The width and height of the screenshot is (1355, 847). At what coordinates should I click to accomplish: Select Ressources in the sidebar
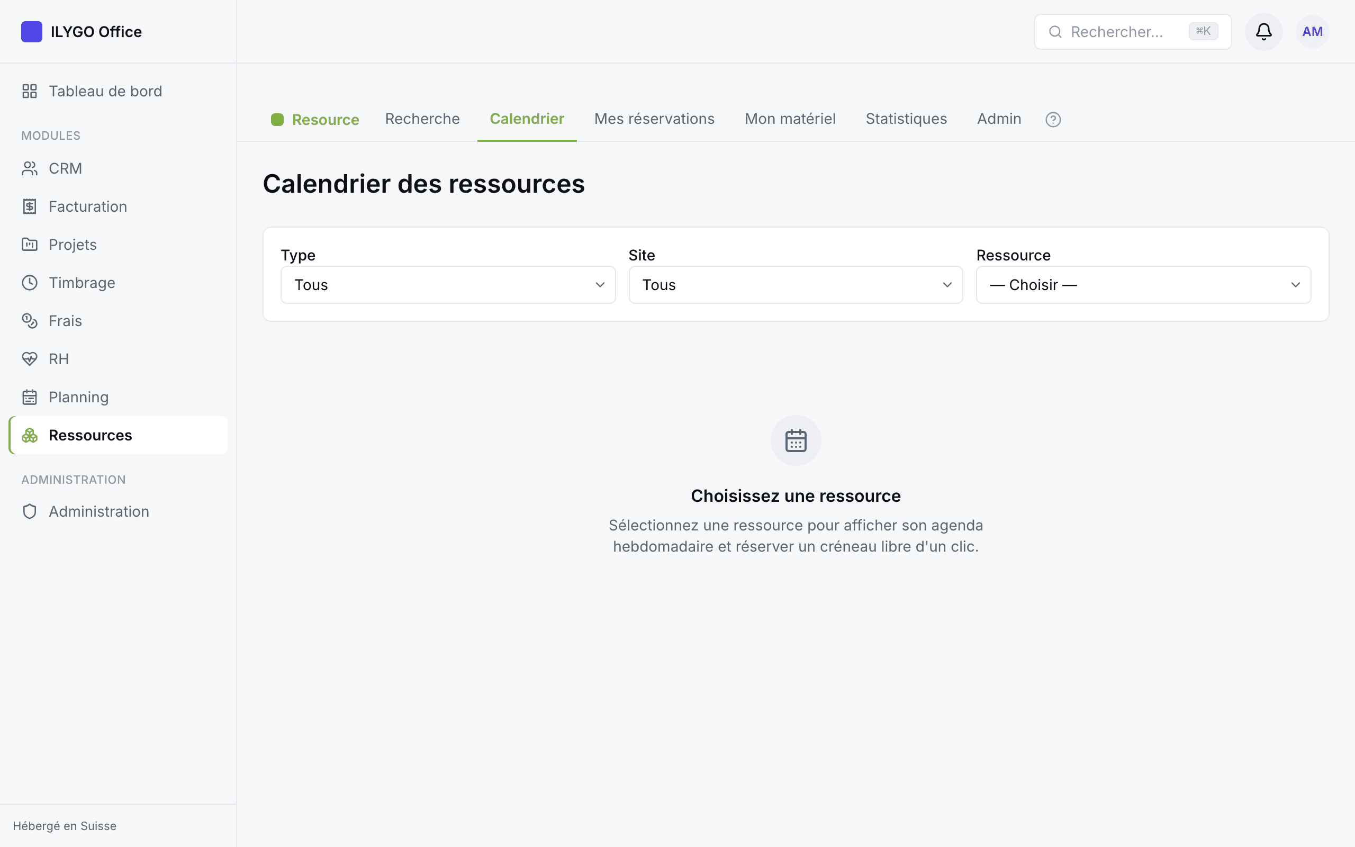tap(118, 435)
